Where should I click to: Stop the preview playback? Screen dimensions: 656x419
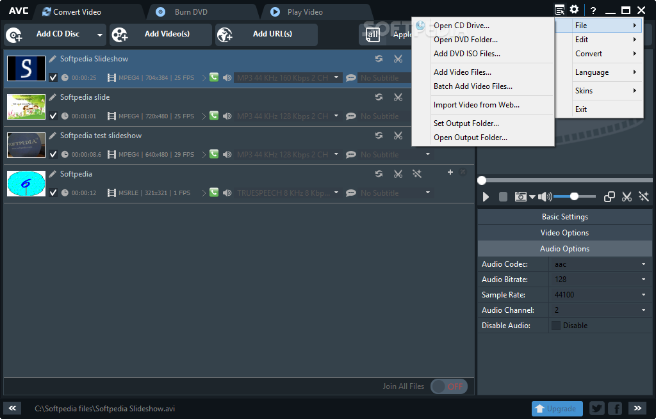click(504, 197)
